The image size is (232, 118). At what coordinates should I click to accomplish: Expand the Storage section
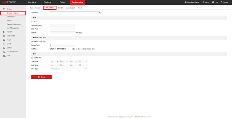pyautogui.click(x=10, y=48)
